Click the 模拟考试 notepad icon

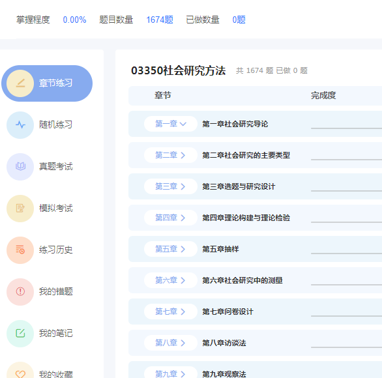click(x=20, y=209)
